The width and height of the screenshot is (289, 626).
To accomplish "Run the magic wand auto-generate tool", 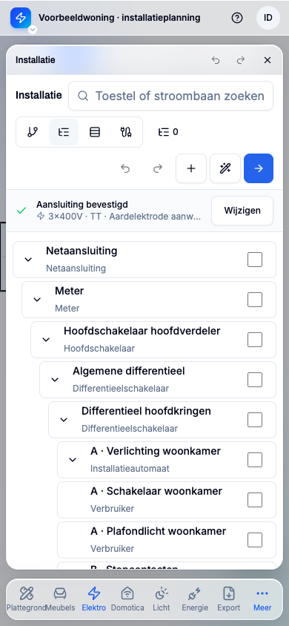I will (x=225, y=168).
